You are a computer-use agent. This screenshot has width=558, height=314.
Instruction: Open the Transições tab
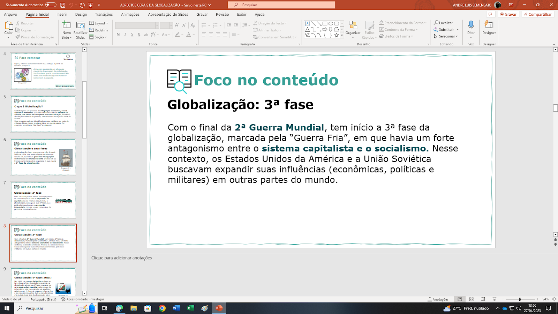[104, 14]
